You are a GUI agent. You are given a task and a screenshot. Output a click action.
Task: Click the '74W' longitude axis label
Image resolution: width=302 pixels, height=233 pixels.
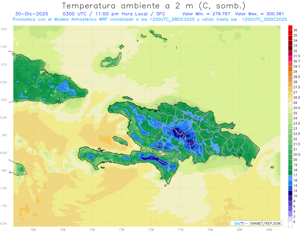pyautogui.click(x=92, y=229)
